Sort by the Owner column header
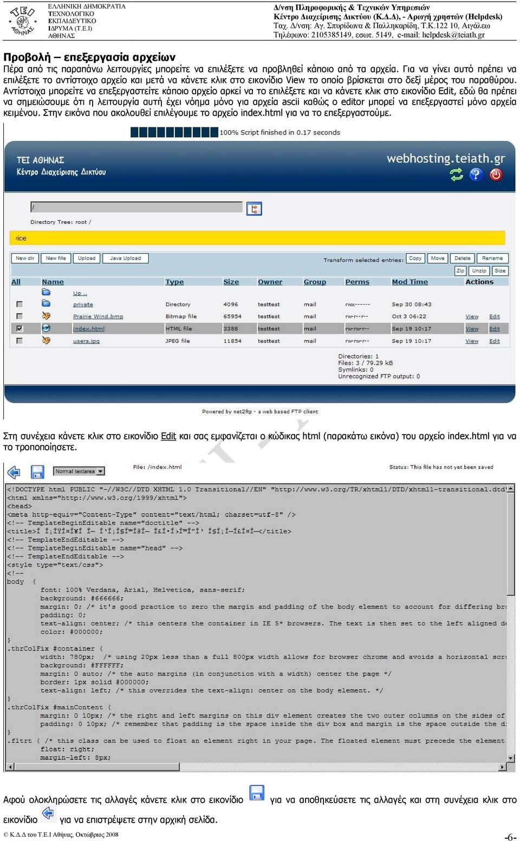The image size is (520, 841). (270, 282)
